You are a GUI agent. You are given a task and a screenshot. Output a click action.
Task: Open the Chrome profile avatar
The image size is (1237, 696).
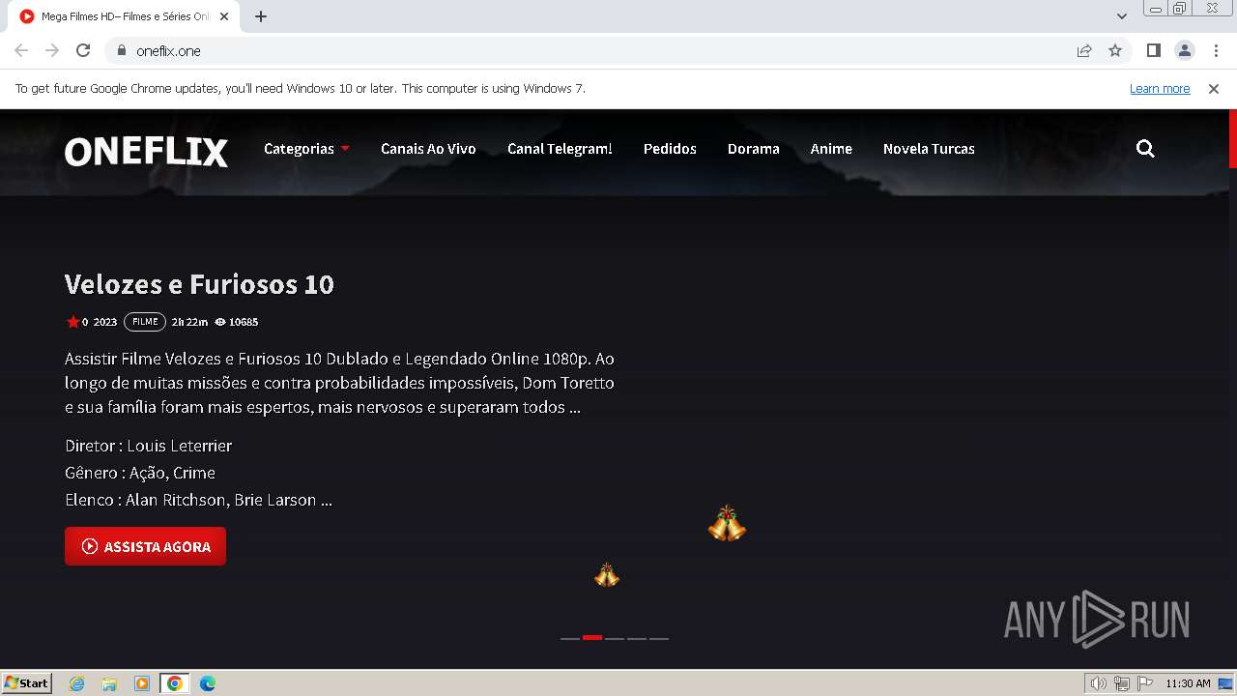1184,50
